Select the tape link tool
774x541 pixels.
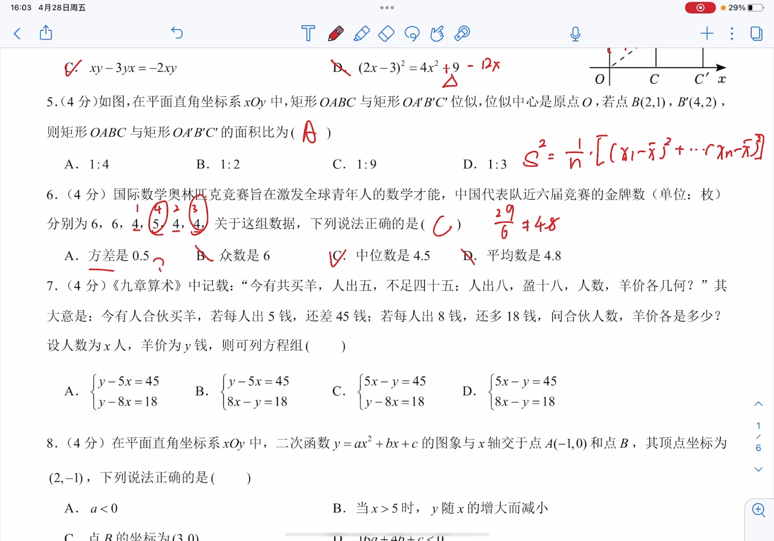(462, 34)
